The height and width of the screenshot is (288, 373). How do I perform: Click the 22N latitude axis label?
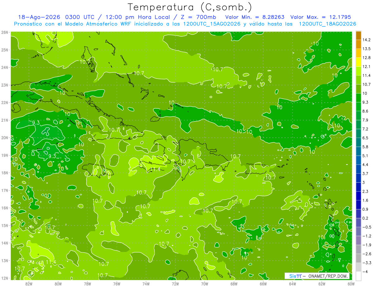coord(5,103)
